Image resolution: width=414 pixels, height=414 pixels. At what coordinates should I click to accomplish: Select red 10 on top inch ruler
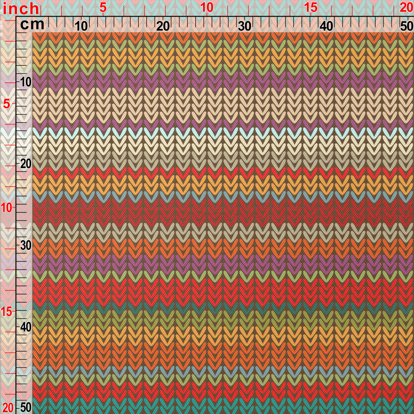click(207, 8)
